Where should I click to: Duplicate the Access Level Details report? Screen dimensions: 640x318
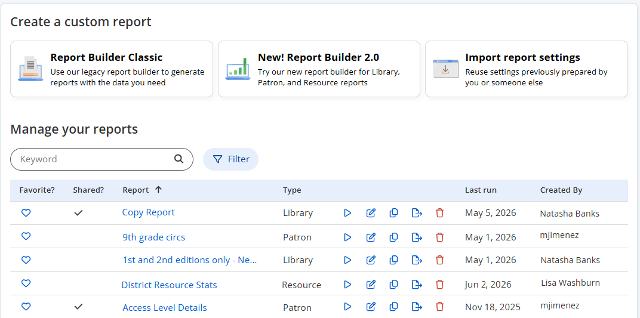click(x=394, y=307)
